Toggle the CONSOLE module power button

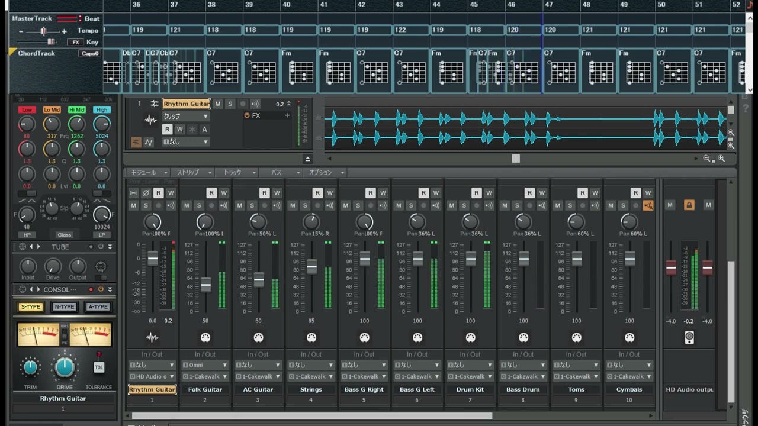(x=101, y=289)
